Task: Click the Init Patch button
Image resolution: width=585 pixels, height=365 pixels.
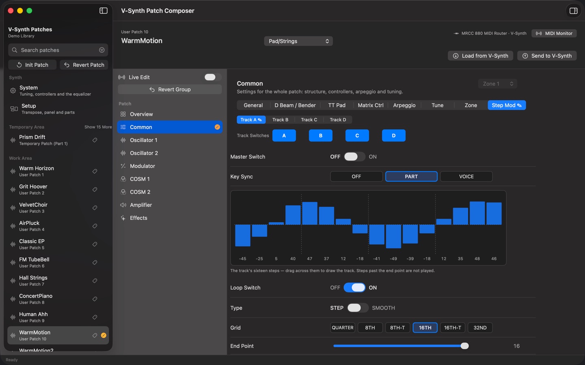Action: click(32, 65)
